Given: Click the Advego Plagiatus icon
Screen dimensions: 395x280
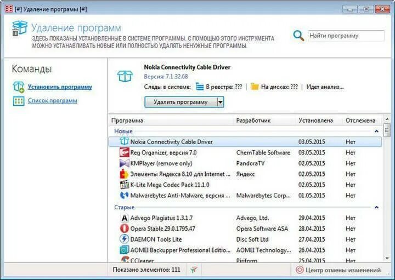Looking at the screenshot, I should [x=124, y=218].
